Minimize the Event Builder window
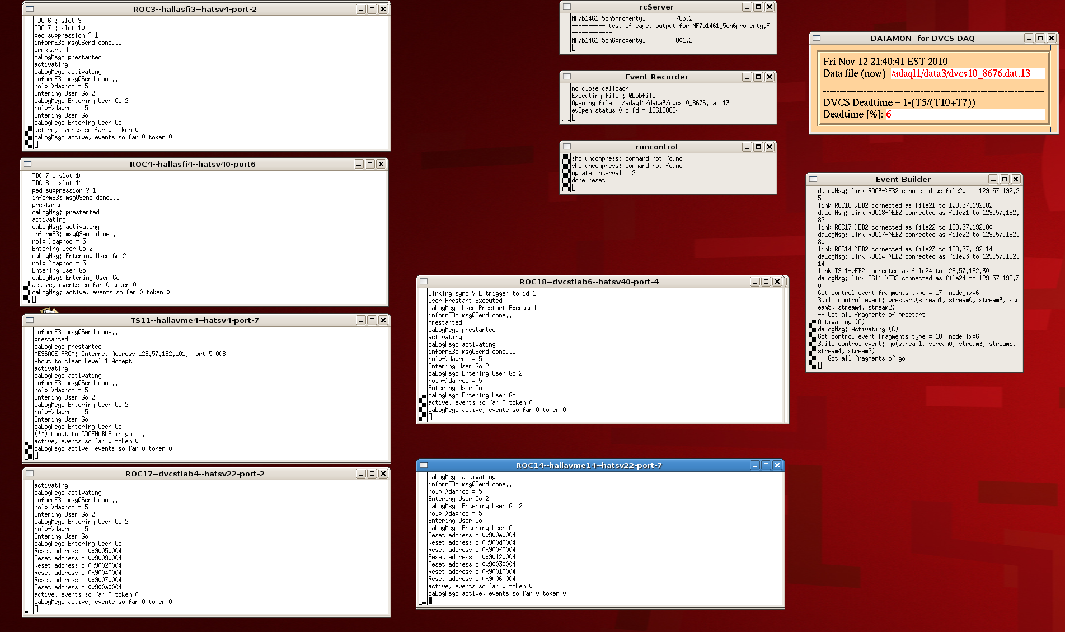Viewport: 1065px width, 632px height. click(993, 179)
